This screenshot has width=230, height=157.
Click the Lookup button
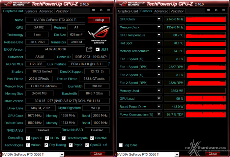(x=99, y=20)
